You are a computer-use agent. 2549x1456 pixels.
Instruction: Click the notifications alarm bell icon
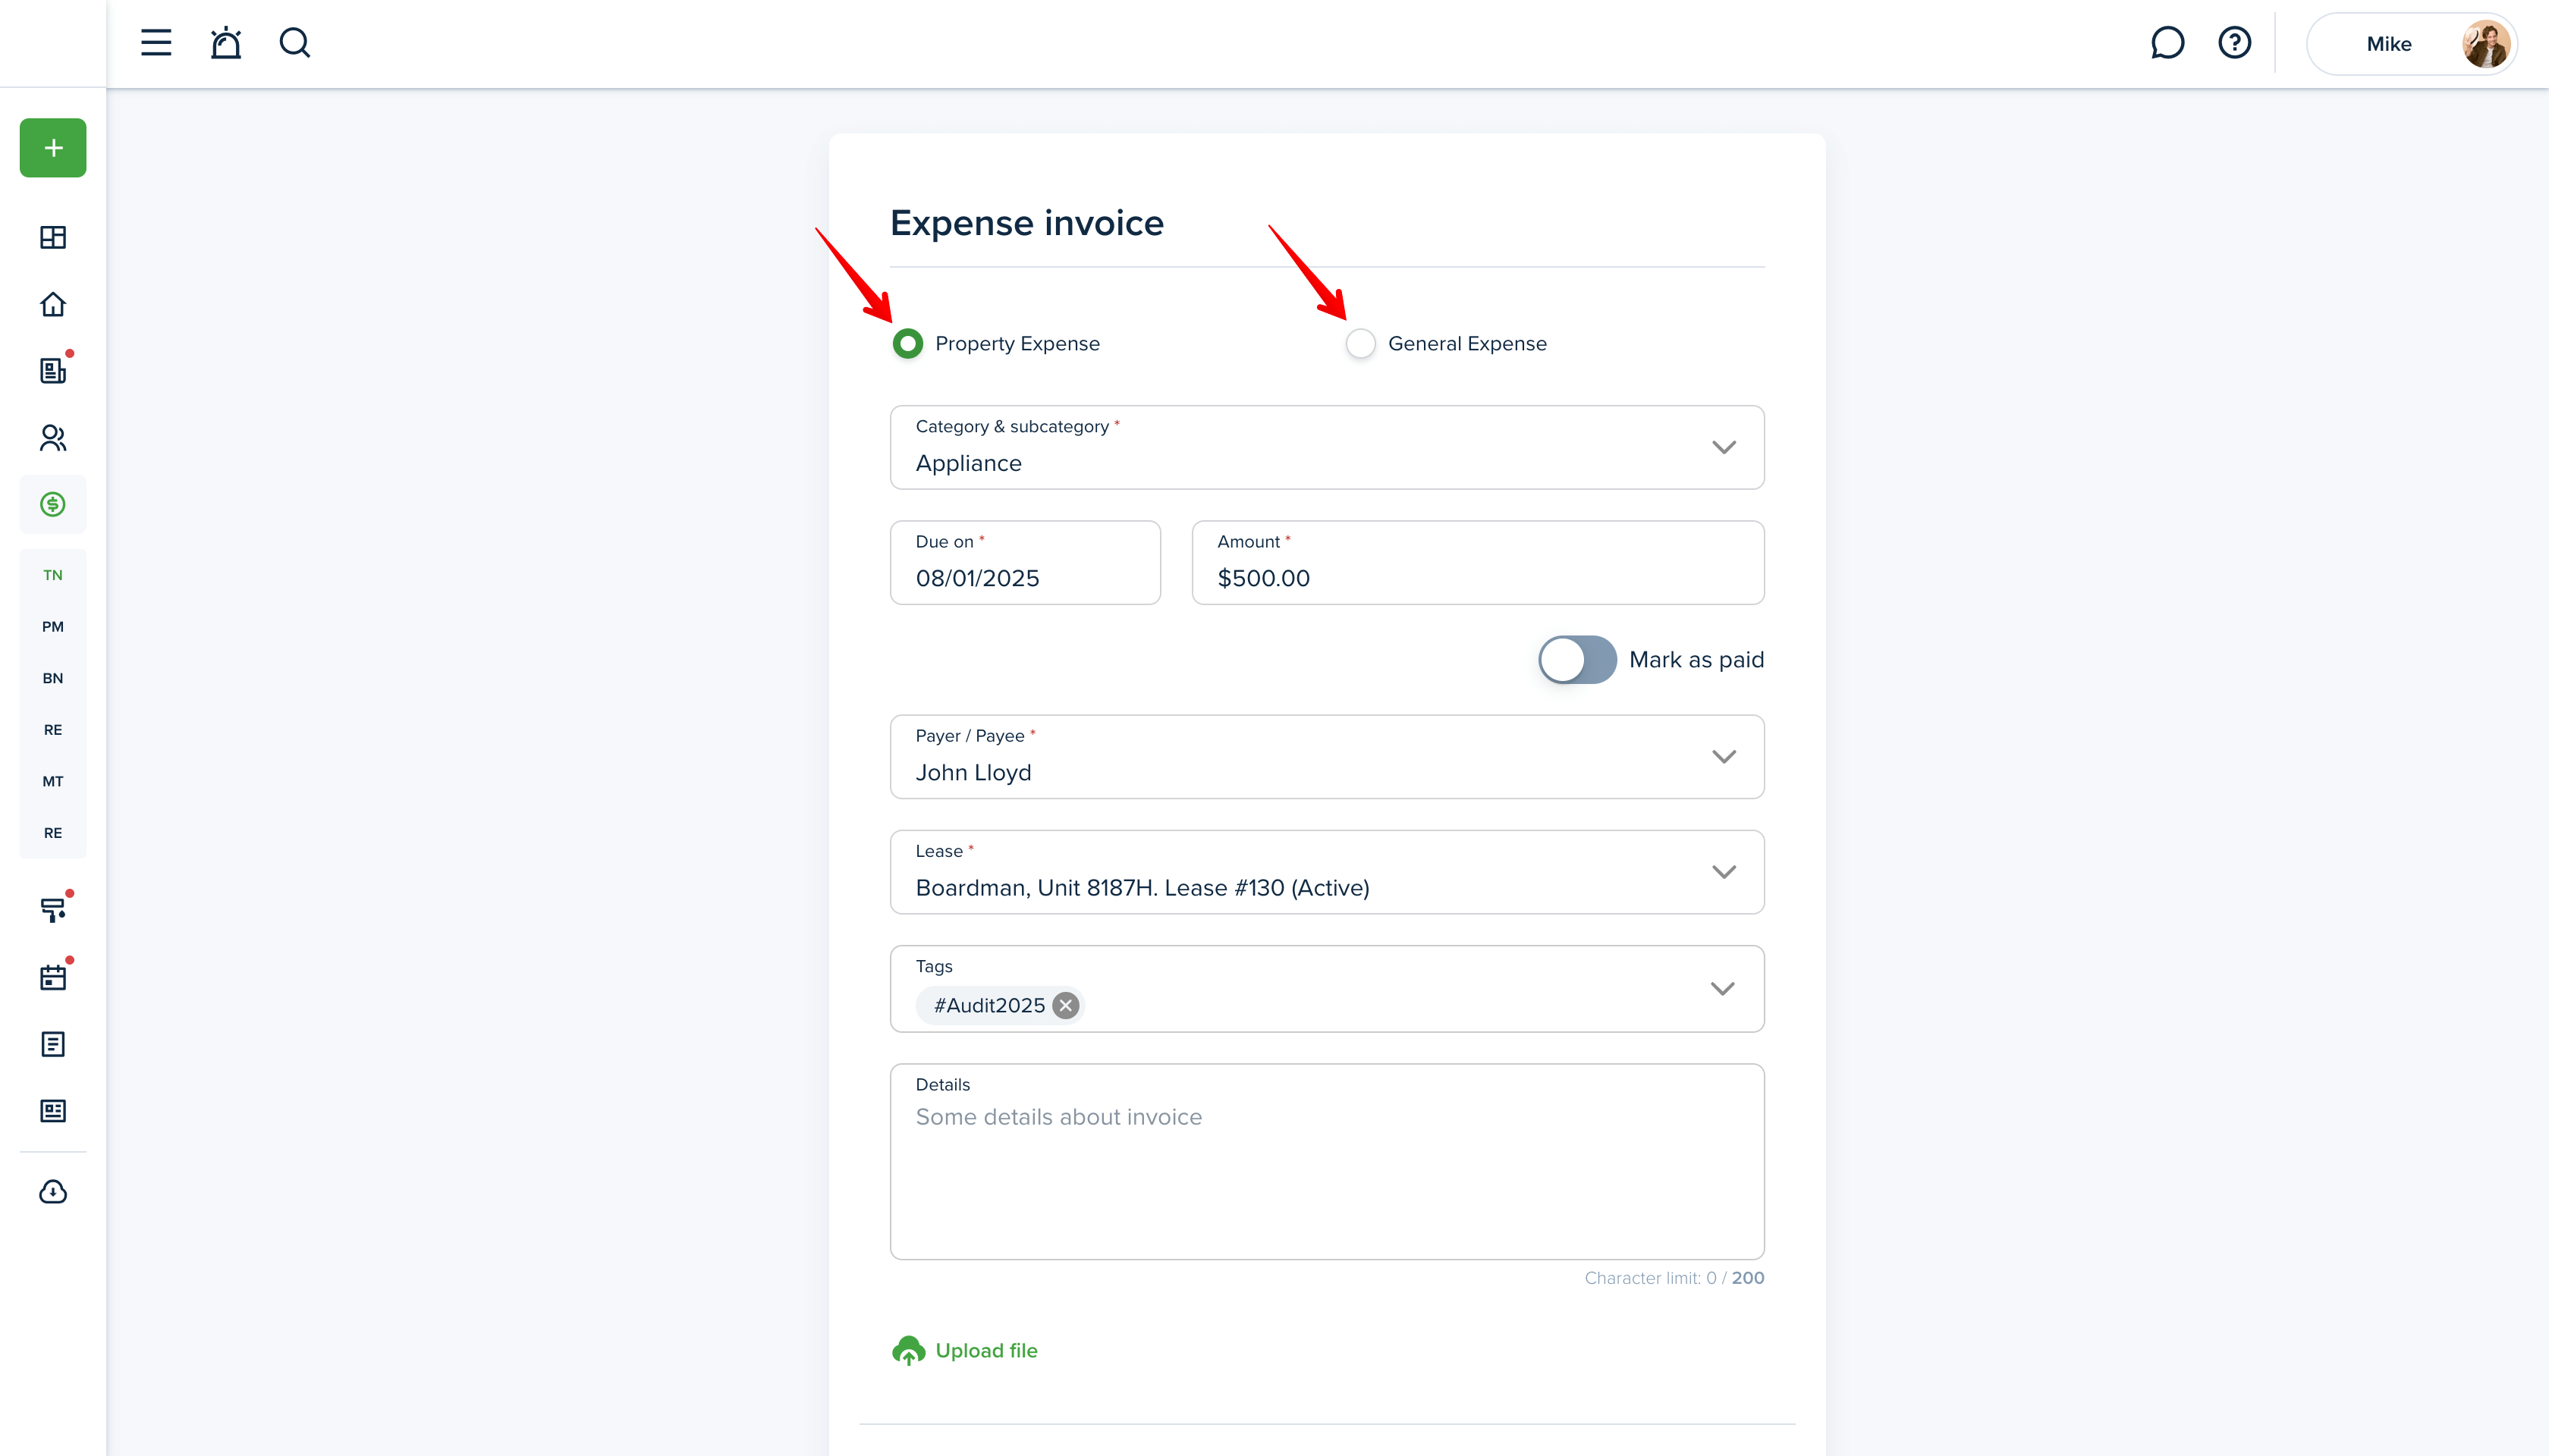click(226, 43)
